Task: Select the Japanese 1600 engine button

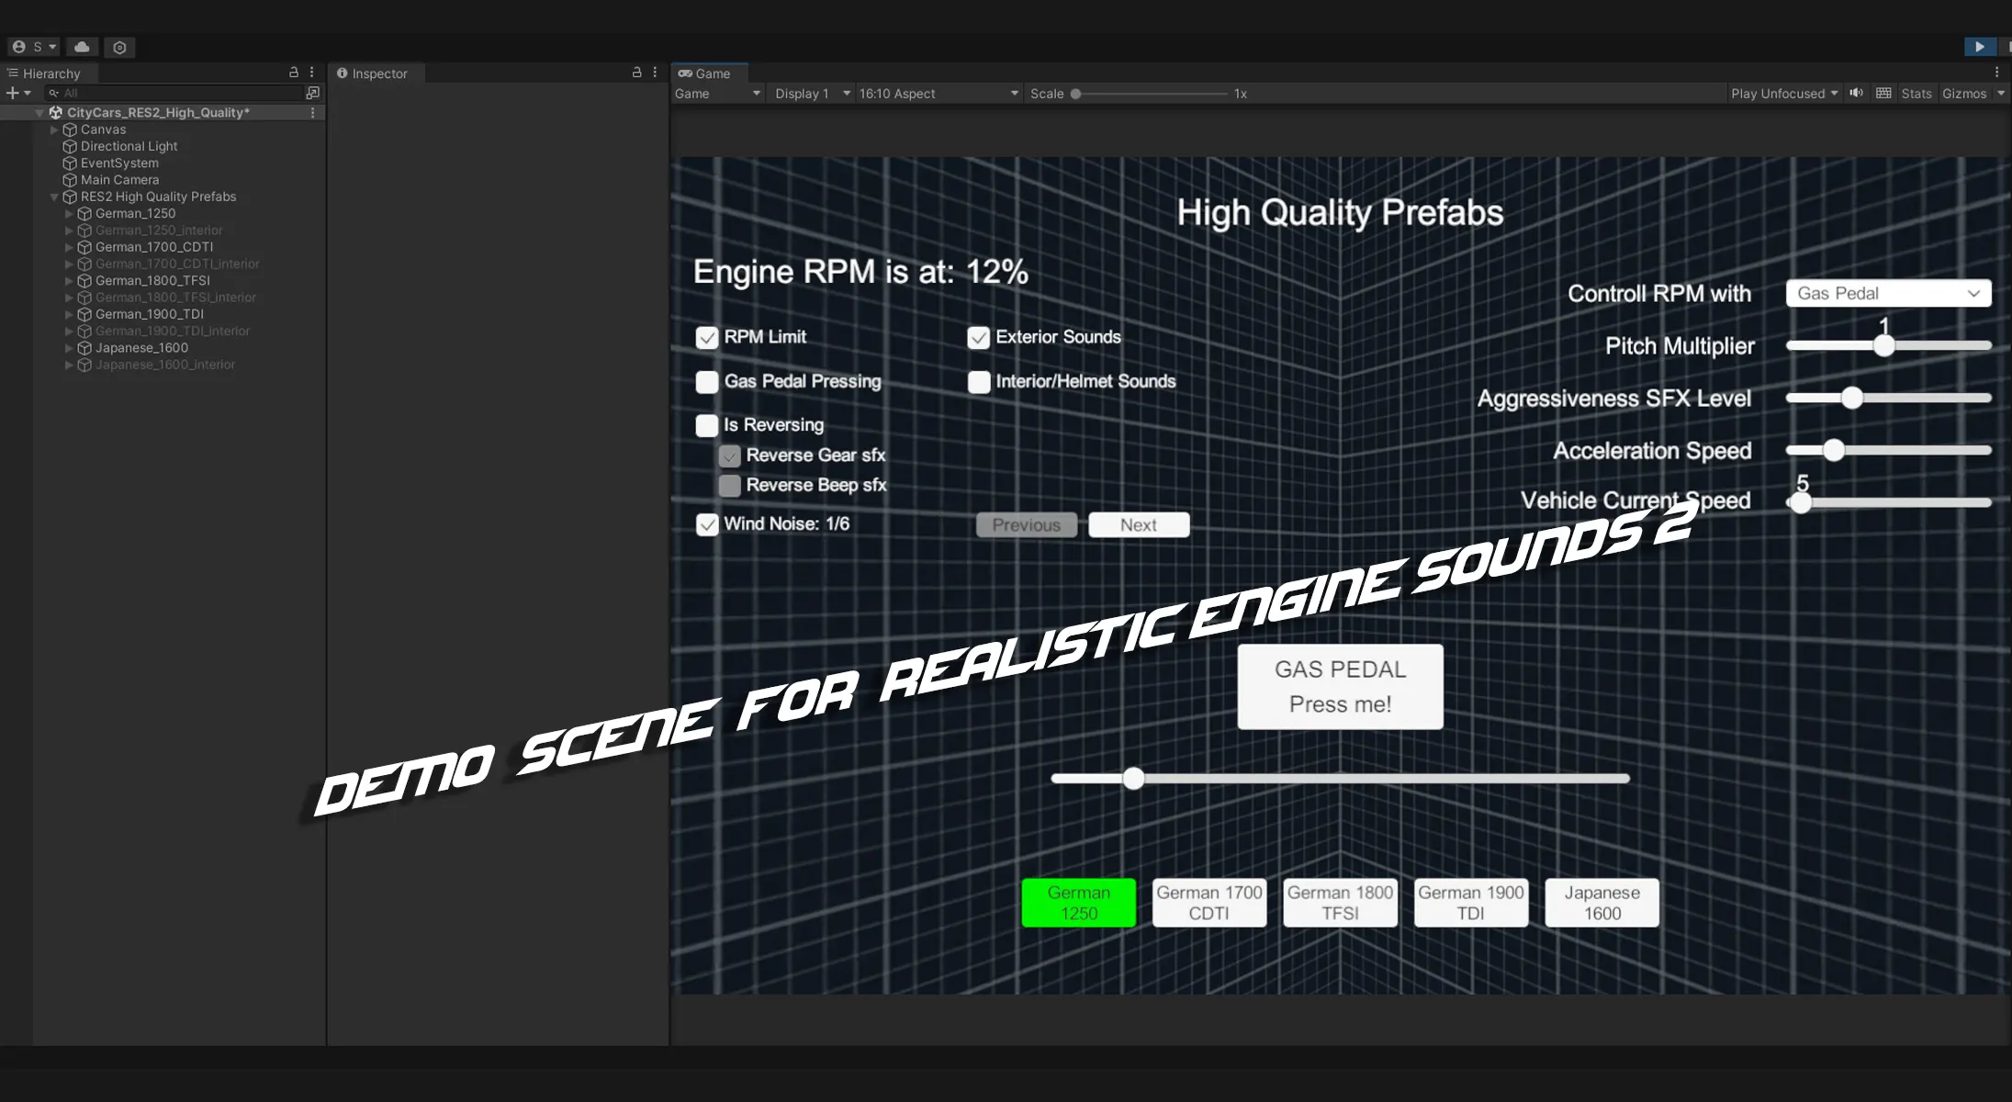Action: (1601, 903)
